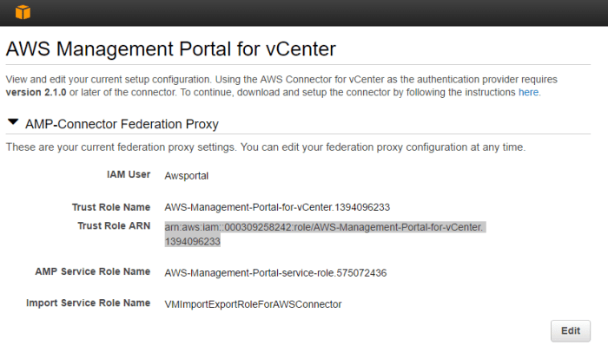Select the IAM User value Awsportal
The height and width of the screenshot is (352, 608).
pos(187,176)
